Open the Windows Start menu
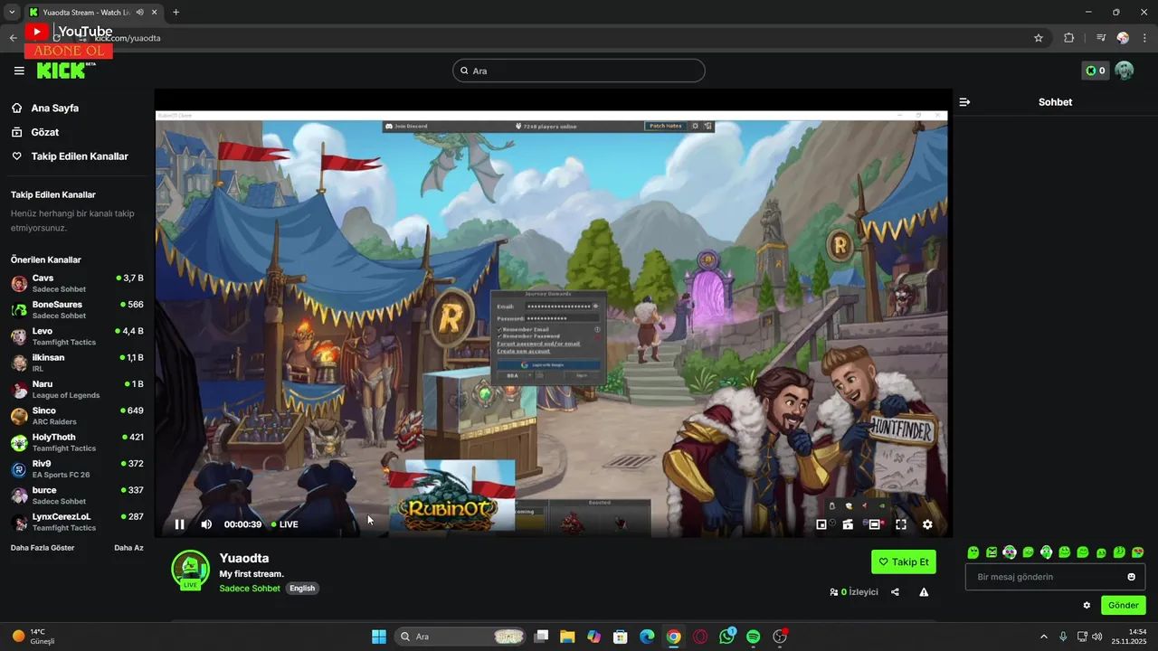 coord(379,637)
